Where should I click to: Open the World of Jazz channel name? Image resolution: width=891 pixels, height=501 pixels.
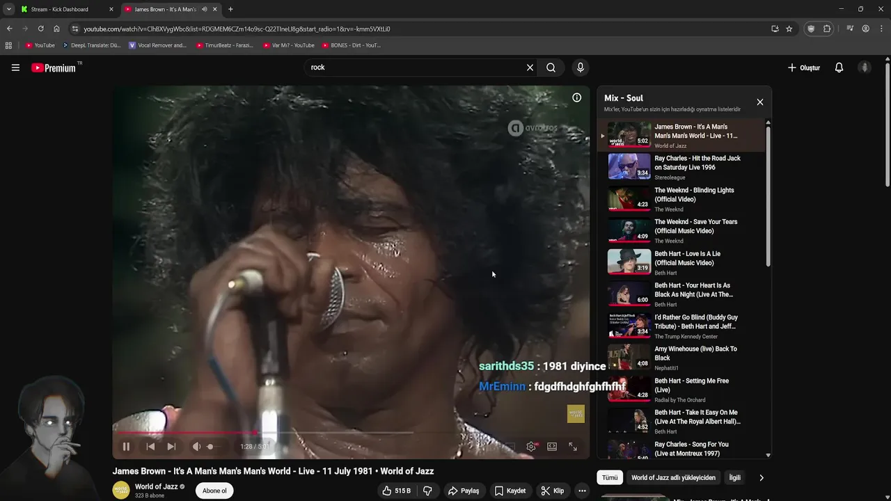[156, 486]
